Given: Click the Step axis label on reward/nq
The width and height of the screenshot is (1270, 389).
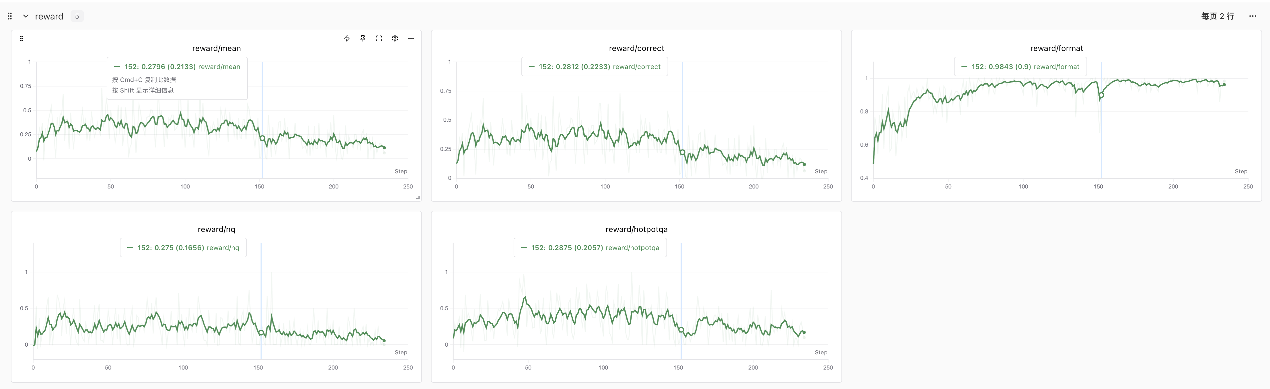Looking at the screenshot, I should click(401, 353).
